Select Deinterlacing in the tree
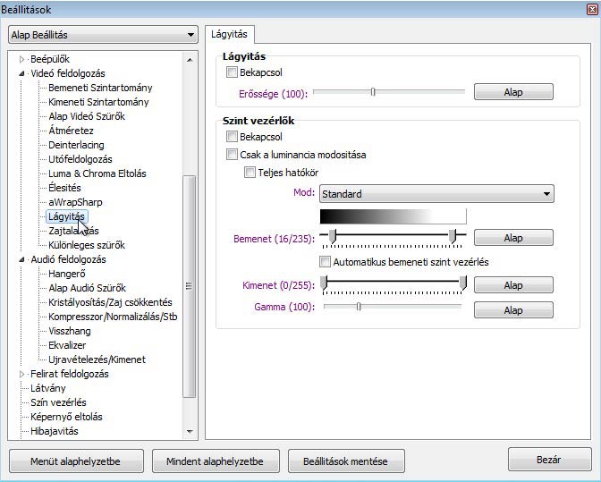The width and height of the screenshot is (601, 482). coord(76,145)
